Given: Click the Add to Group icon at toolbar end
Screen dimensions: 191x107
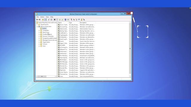Looking at the screenshot, I should [84, 20].
